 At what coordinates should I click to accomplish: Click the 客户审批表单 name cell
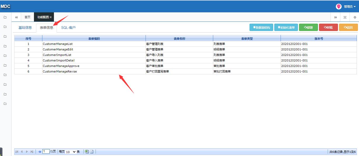[x=179, y=66]
